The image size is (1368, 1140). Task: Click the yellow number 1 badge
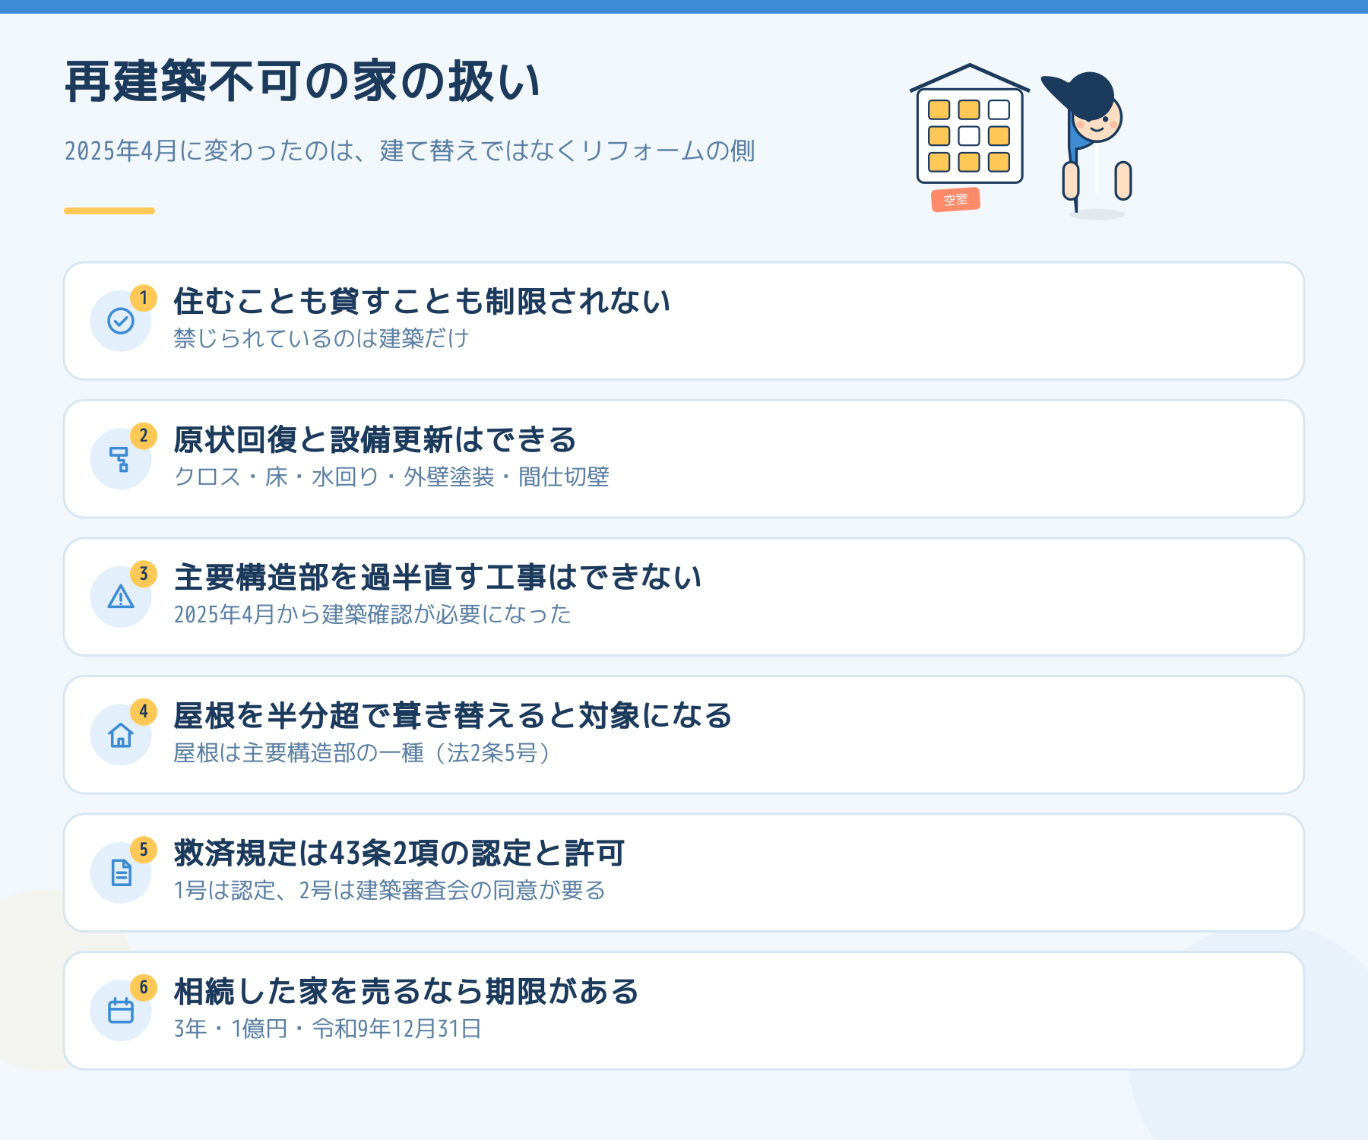click(x=144, y=298)
